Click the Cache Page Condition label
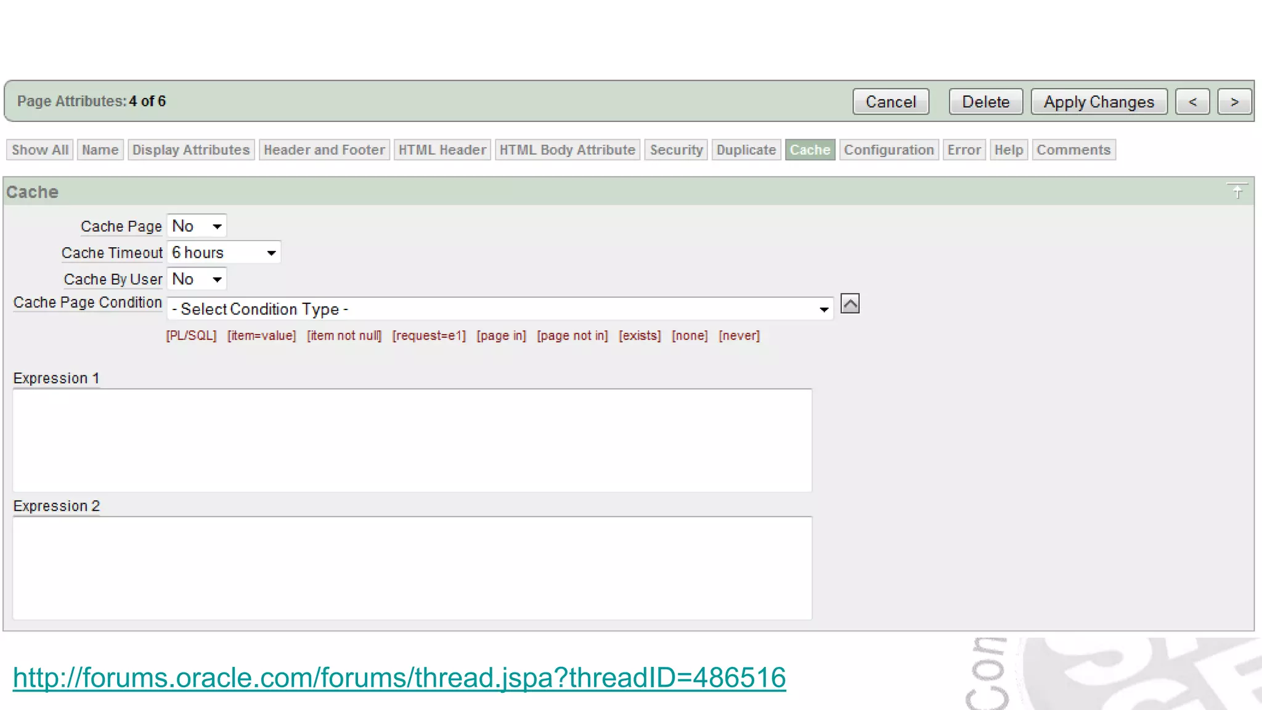Viewport: 1262px width, 710px height. [x=88, y=303]
